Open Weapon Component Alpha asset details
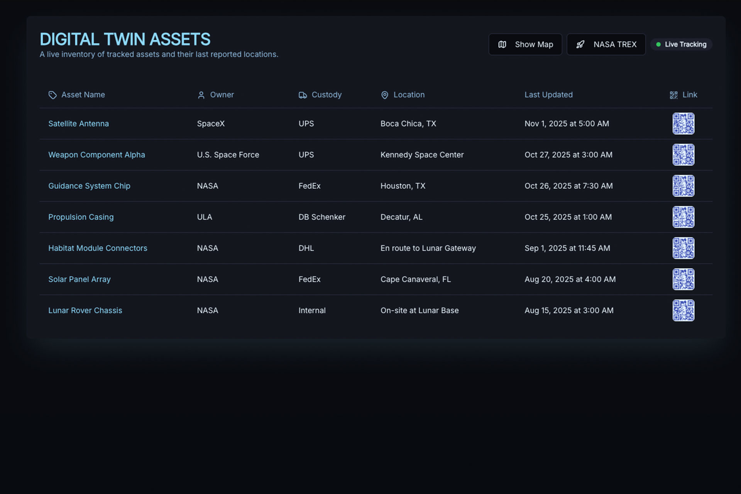This screenshot has width=741, height=494. coord(96,155)
